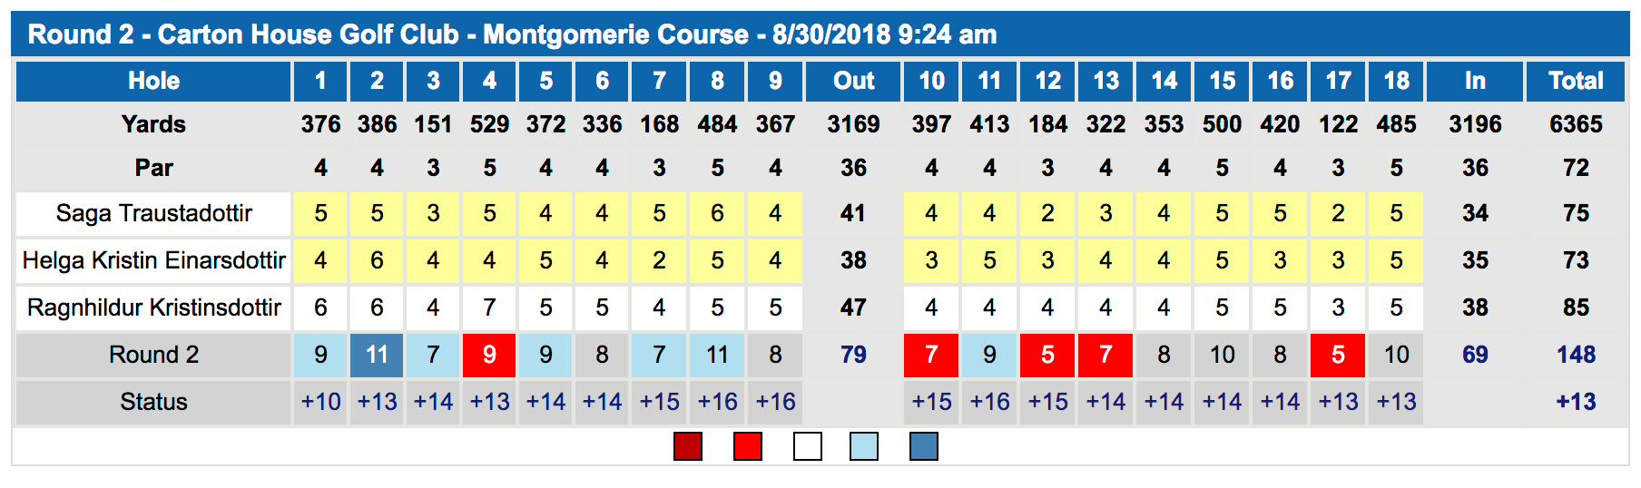Click the Status row label
The image size is (1641, 488).
[x=153, y=402]
